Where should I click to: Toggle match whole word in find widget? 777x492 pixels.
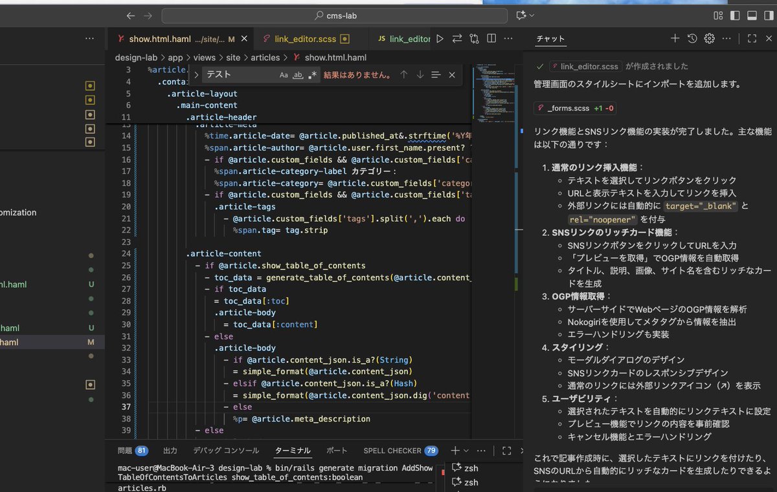tap(298, 75)
